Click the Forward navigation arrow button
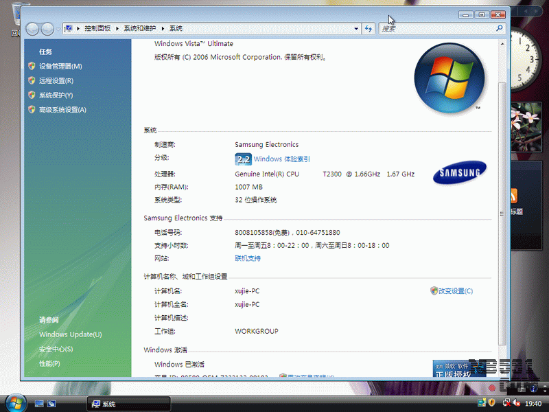The image size is (549, 412). click(x=47, y=29)
